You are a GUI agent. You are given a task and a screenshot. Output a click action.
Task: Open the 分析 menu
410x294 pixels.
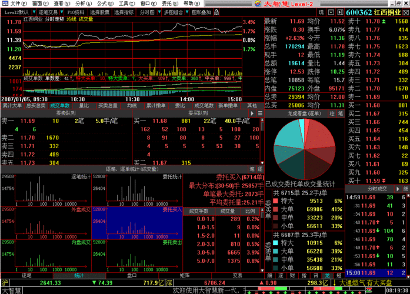tap(84, 4)
